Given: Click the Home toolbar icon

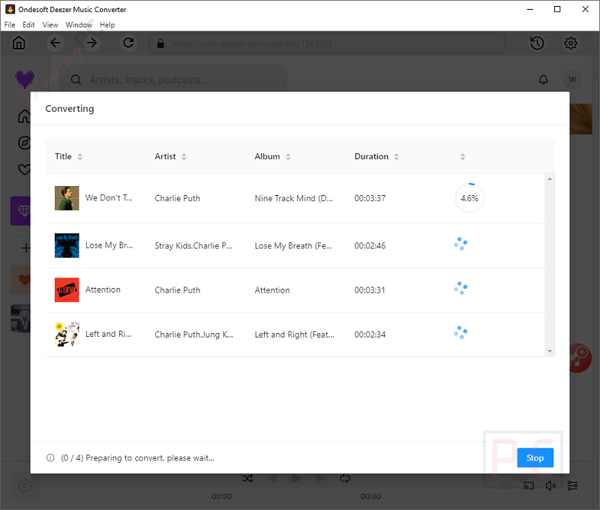Looking at the screenshot, I should [19, 43].
